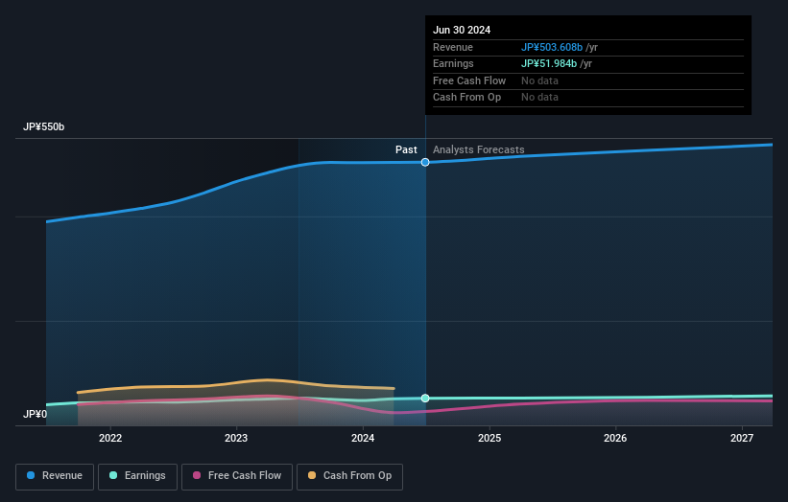Select the revenue data point at Jun 2024
This screenshot has width=788, height=502.
coord(425,162)
